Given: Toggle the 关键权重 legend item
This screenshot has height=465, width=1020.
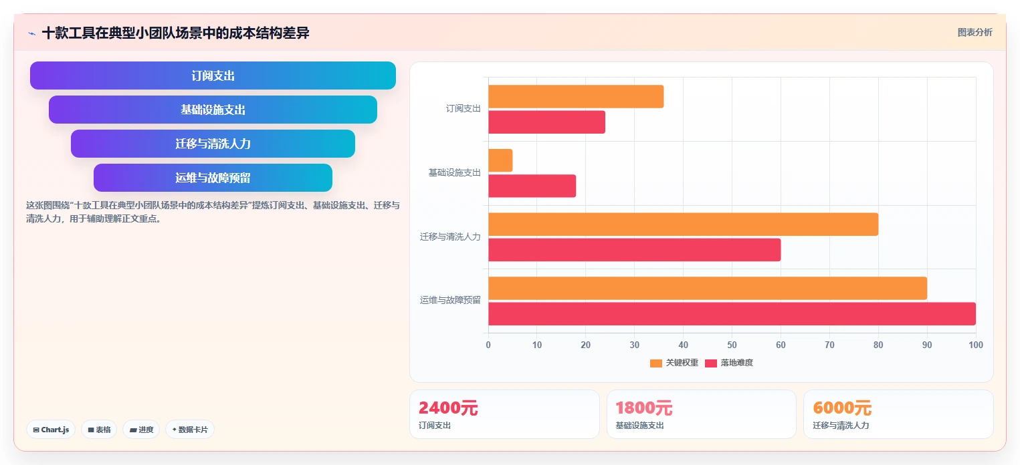Looking at the screenshot, I should click(x=674, y=363).
